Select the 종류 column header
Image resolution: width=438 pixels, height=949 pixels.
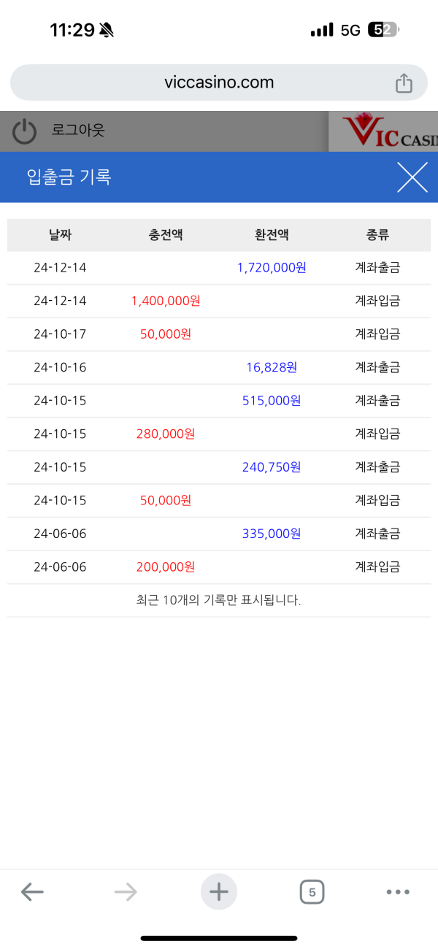tap(377, 235)
